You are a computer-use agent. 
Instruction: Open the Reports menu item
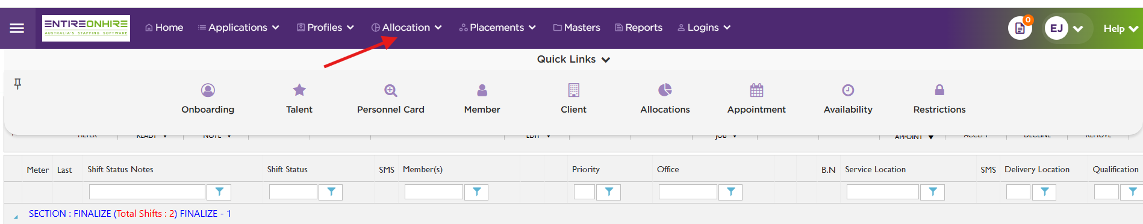pos(638,28)
